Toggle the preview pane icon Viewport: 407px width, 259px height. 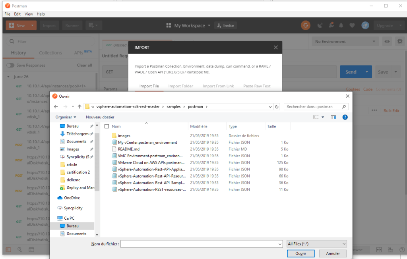pyautogui.click(x=333, y=117)
